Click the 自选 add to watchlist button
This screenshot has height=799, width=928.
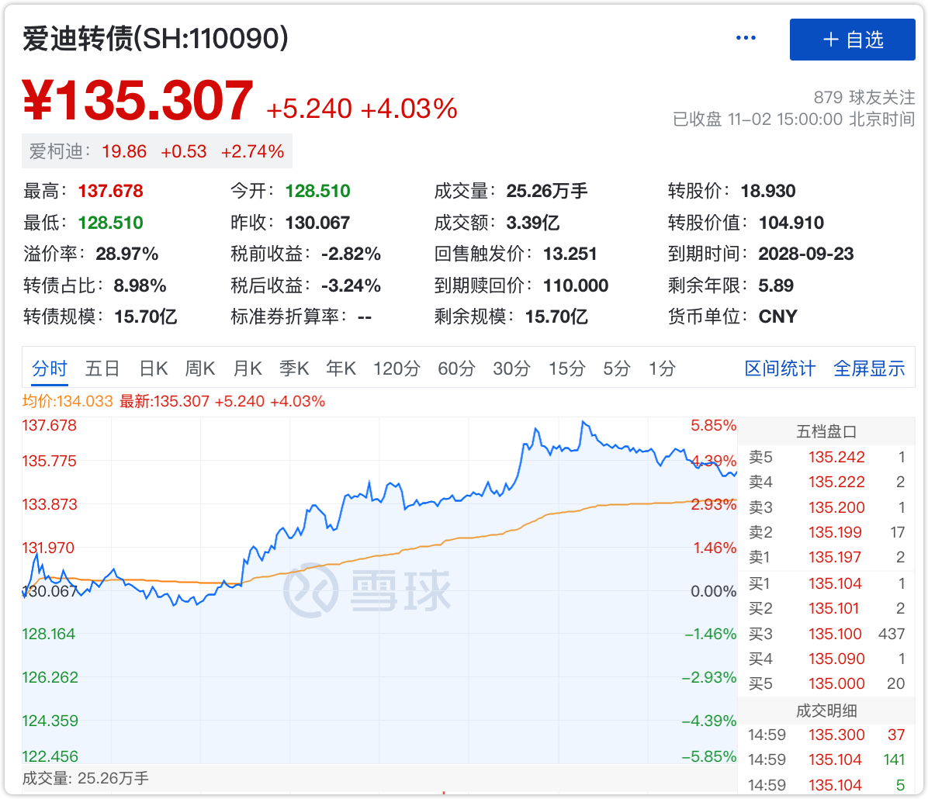(x=852, y=40)
